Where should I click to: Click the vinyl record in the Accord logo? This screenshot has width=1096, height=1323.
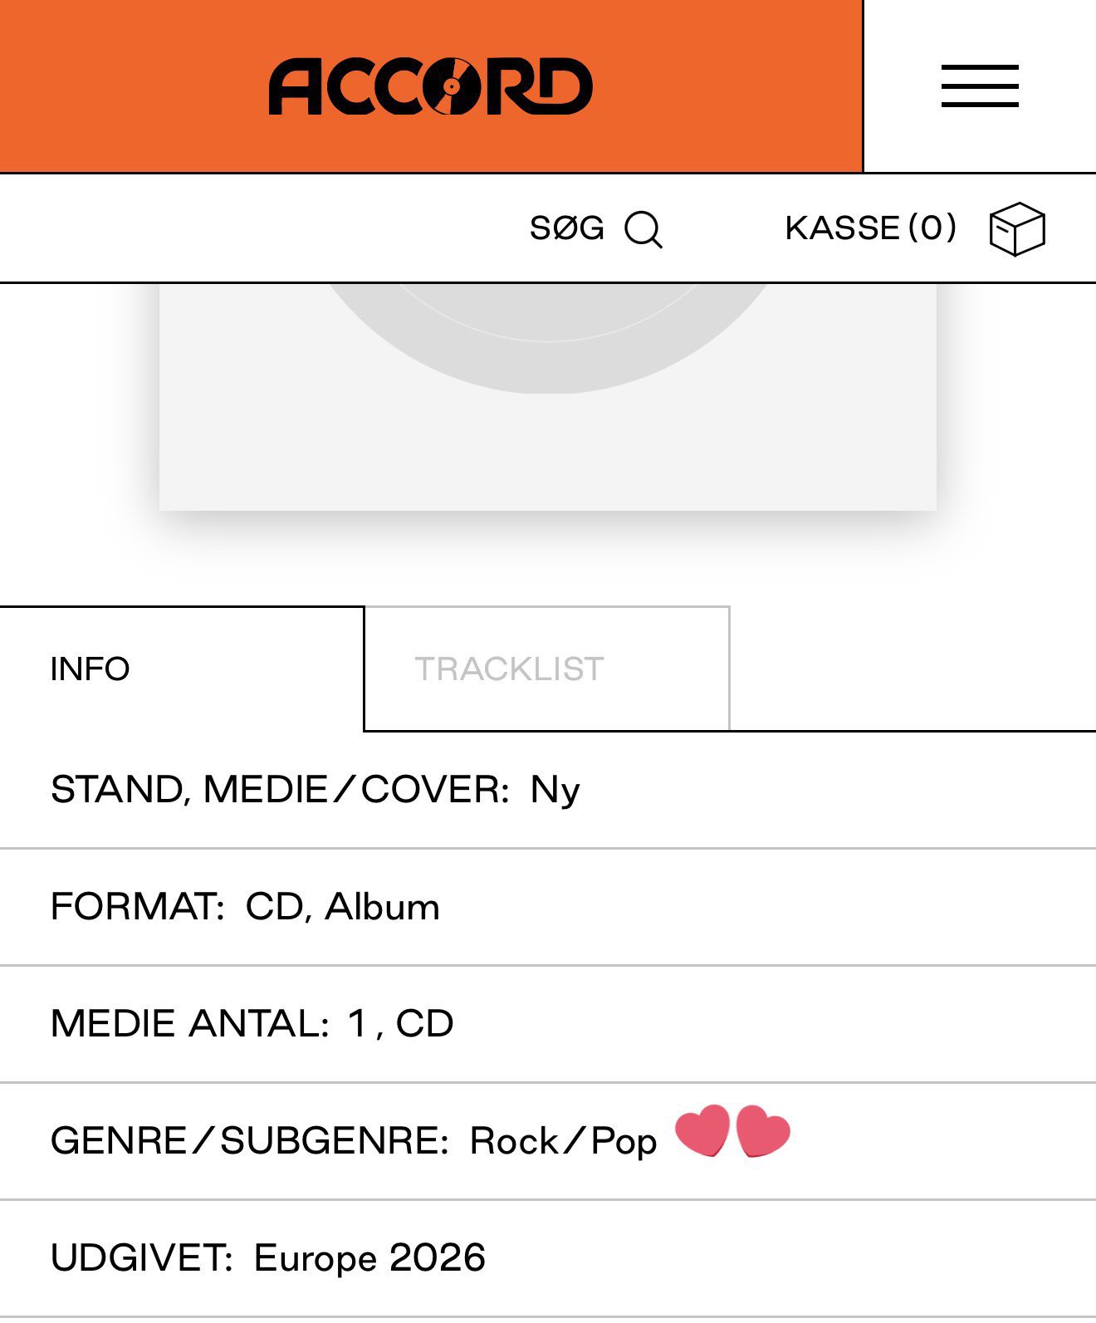pos(450,86)
